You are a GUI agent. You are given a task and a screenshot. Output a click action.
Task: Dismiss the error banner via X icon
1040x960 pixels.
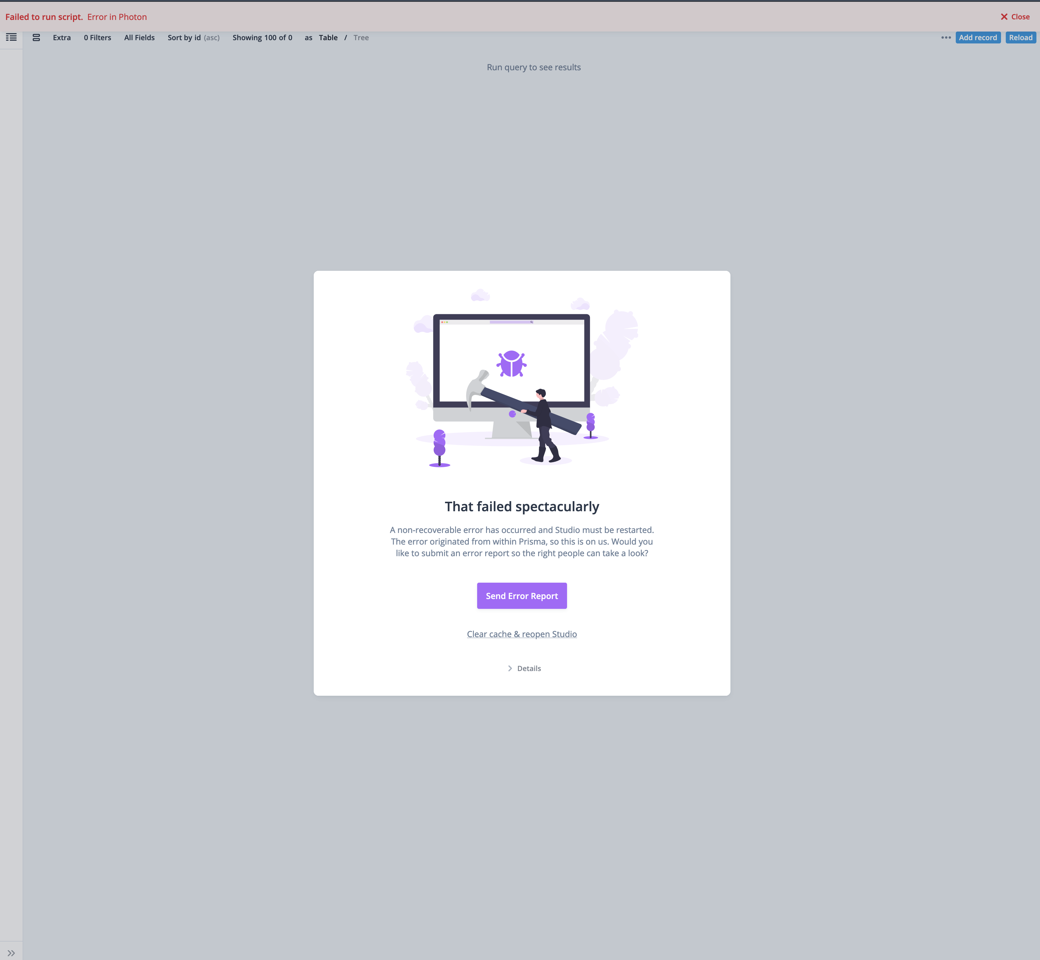[x=1004, y=16]
